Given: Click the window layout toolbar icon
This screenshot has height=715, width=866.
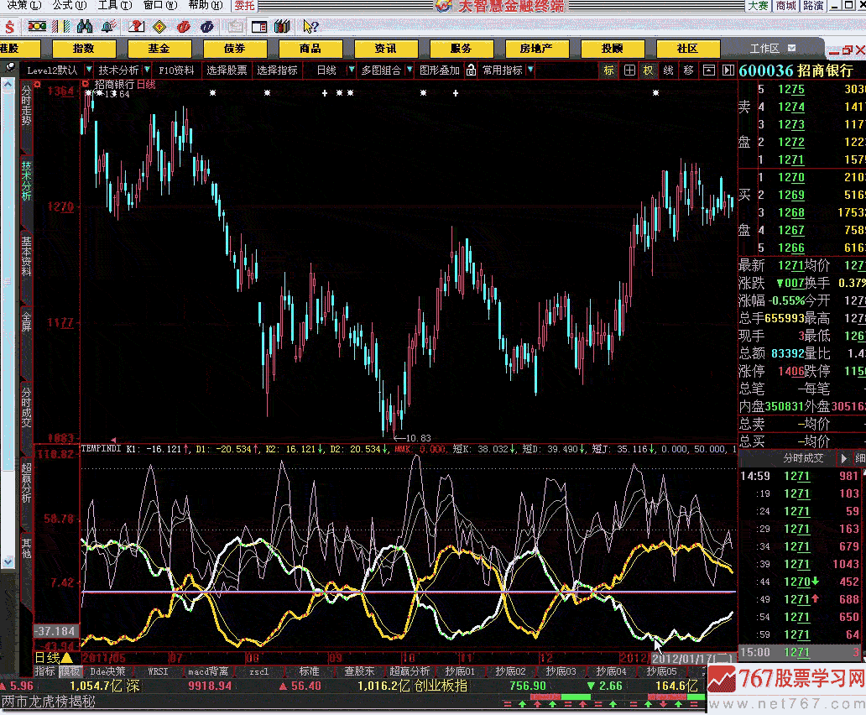Looking at the screenshot, I should click(258, 27).
